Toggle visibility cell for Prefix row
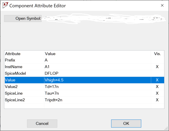This screenshot has width=169, height=131. 157,60
